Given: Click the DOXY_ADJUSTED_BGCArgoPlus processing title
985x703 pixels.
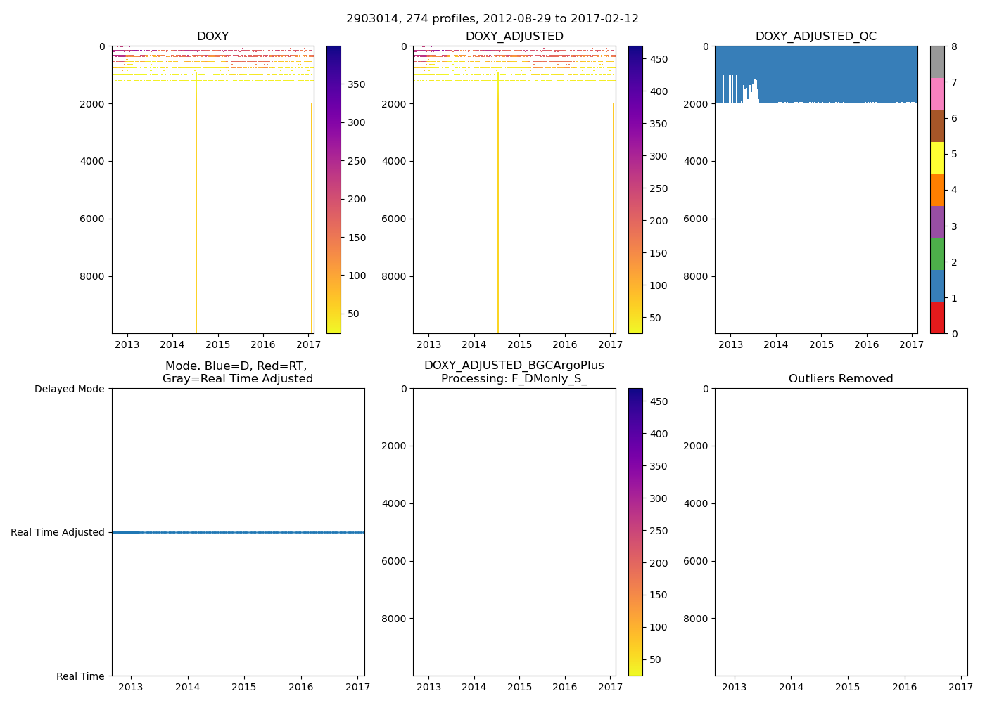Looking at the screenshot, I should (514, 372).
